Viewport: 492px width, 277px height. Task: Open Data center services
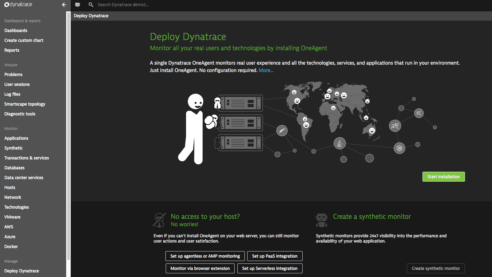click(24, 178)
